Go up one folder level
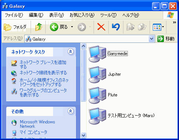Viewport: 179px width, 140px height. click(39, 27)
